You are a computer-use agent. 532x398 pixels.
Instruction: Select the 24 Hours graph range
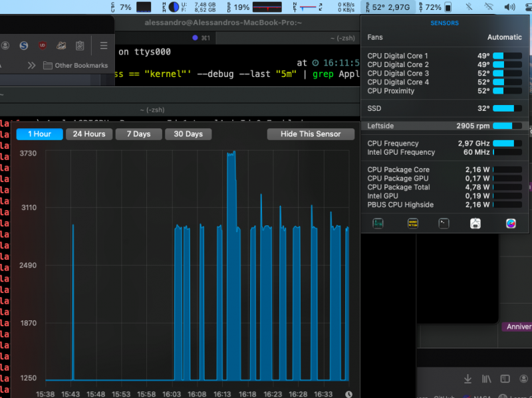click(89, 134)
